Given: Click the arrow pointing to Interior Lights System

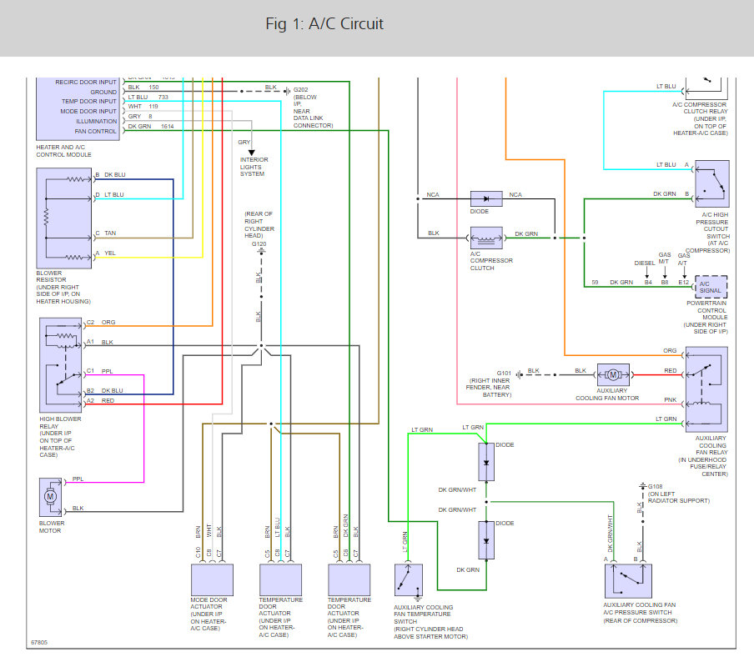Looking at the screenshot, I should pos(252,153).
